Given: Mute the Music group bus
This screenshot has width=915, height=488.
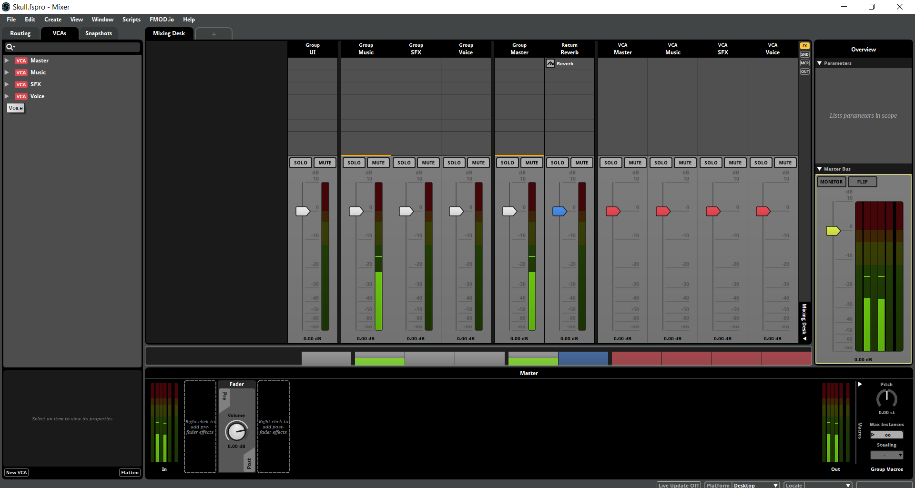Looking at the screenshot, I should (x=378, y=163).
